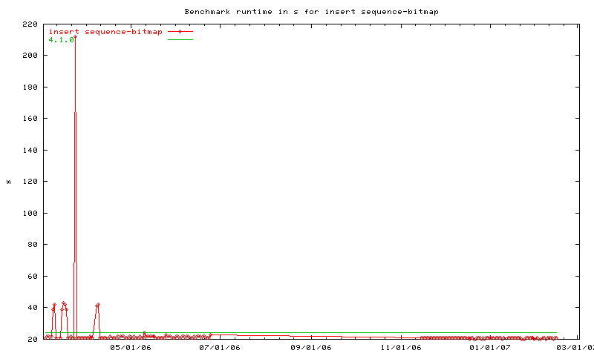Click the chart title 'Benchmark runtime in s for insert sequence-bitmap'
Screen dimensions: 594x356
(311, 12)
